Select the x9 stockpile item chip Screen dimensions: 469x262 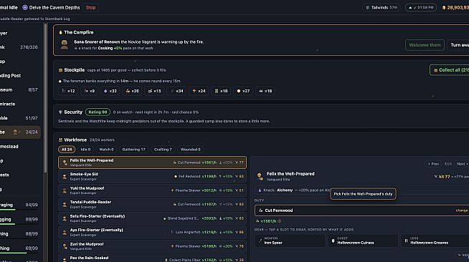coord(90,91)
